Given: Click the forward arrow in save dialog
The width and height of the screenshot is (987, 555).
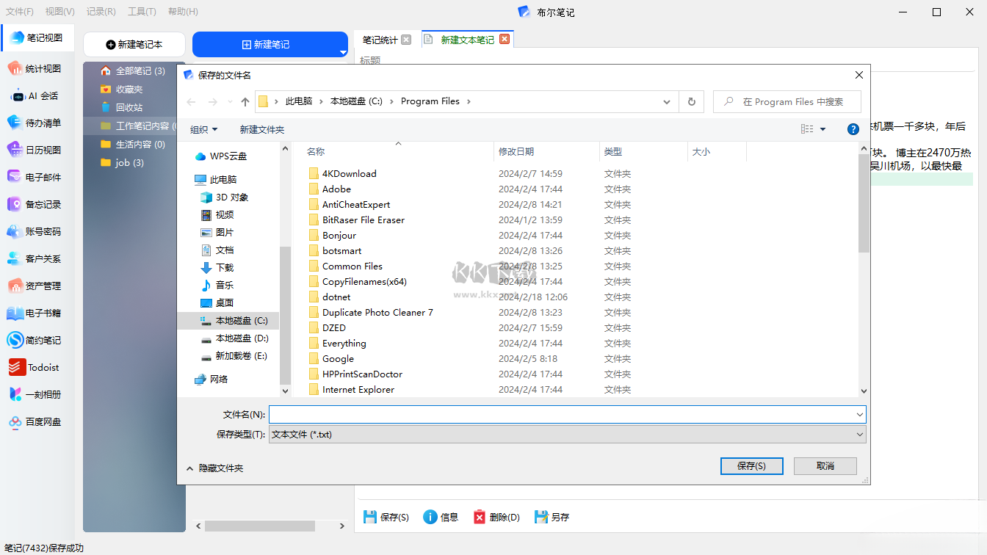Looking at the screenshot, I should [213, 102].
